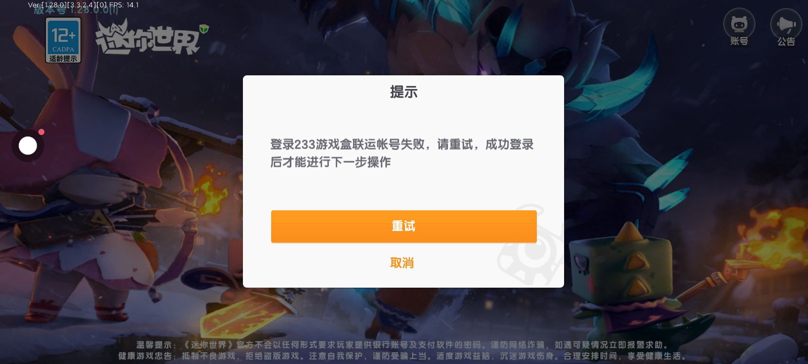This screenshot has height=364, width=808.
Task: Tap the 12+ CADPA age rating badge
Action: pyautogui.click(x=63, y=40)
